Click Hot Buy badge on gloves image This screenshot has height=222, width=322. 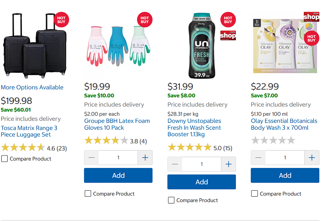[x=145, y=20]
